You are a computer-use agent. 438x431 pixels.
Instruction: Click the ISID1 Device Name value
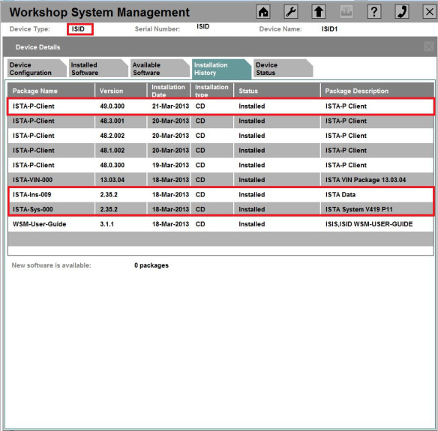pos(329,29)
